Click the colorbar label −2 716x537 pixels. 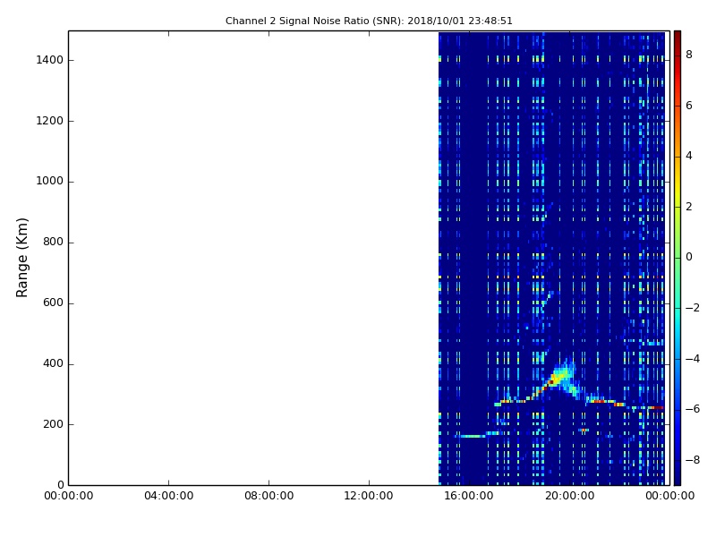pos(693,308)
